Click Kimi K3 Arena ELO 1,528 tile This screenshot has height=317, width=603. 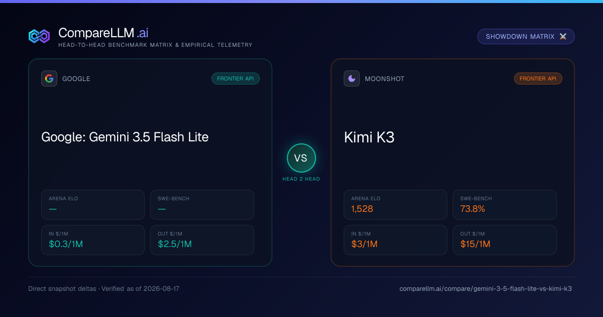[395, 205]
